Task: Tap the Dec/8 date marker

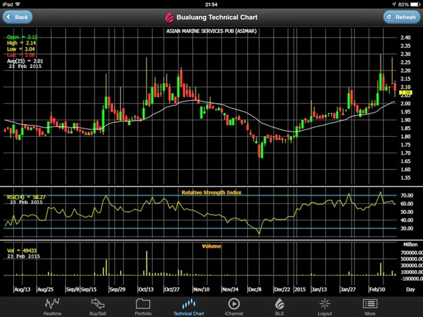Action: click(254, 289)
